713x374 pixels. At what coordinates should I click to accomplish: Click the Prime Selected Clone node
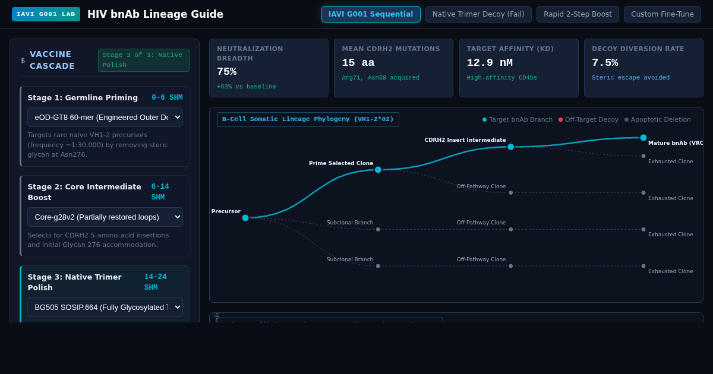pos(378,170)
